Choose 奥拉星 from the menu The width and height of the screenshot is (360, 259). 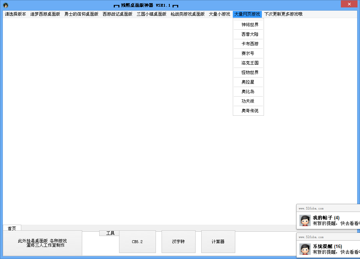pos(248,82)
